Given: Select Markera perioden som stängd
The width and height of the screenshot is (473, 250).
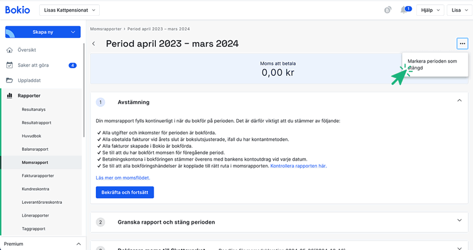Looking at the screenshot, I should [x=432, y=64].
